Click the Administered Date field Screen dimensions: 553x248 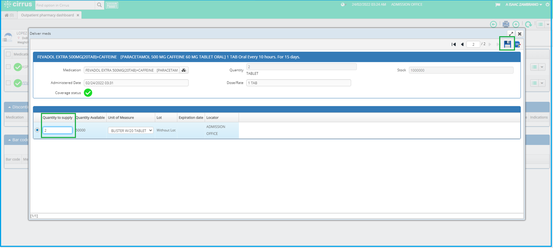tap(136, 83)
